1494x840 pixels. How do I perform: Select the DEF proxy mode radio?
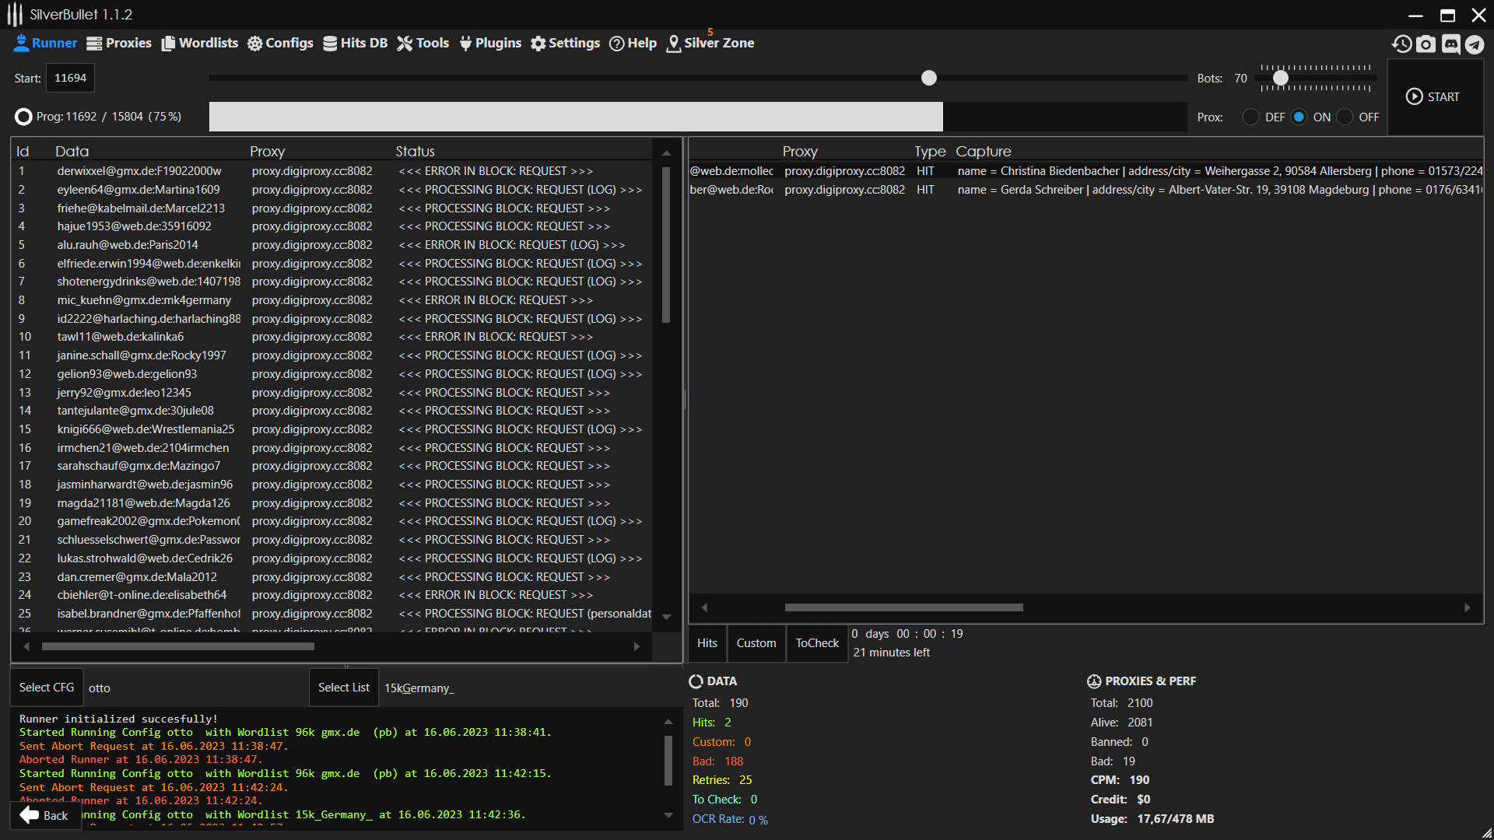point(1251,117)
